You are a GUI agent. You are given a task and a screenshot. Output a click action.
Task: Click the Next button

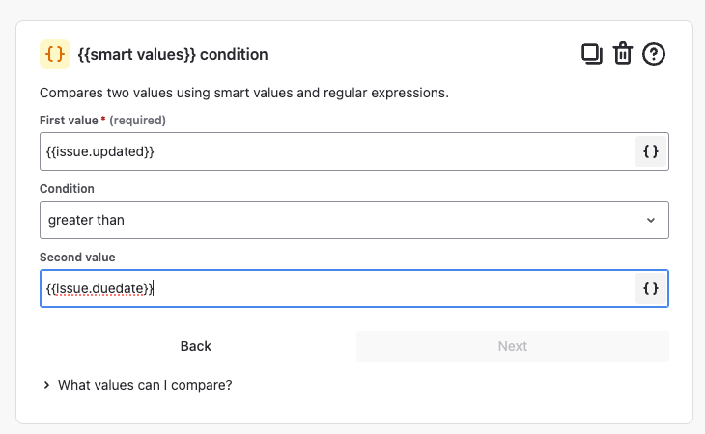(513, 346)
